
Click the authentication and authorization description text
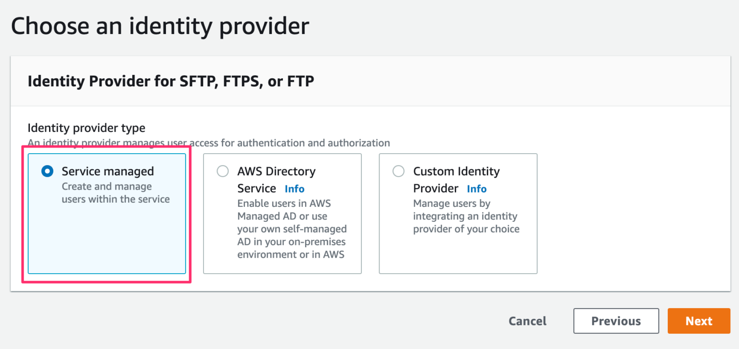(x=210, y=143)
